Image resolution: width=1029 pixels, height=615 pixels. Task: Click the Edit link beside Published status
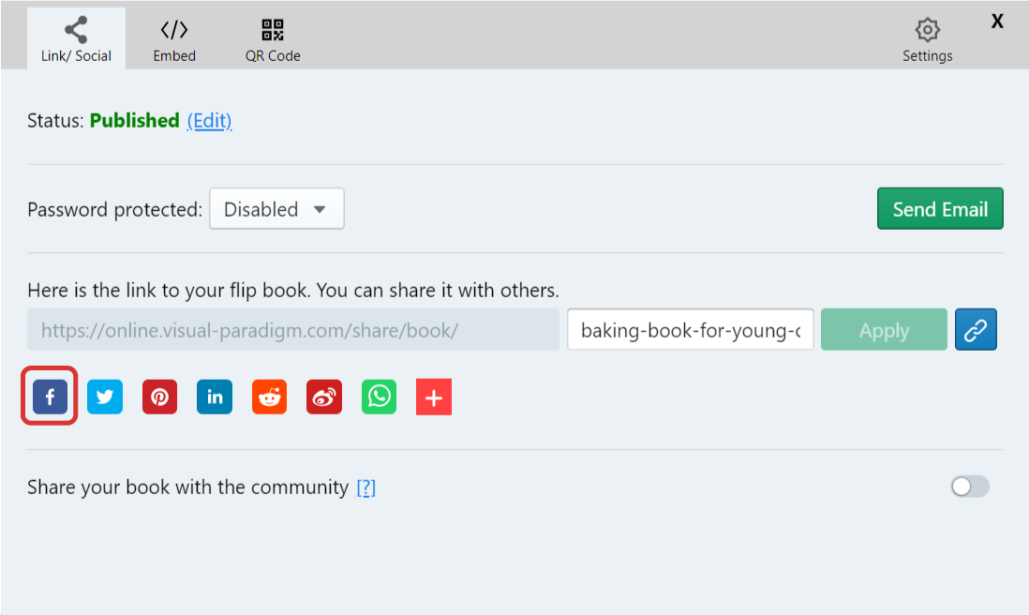[209, 121]
